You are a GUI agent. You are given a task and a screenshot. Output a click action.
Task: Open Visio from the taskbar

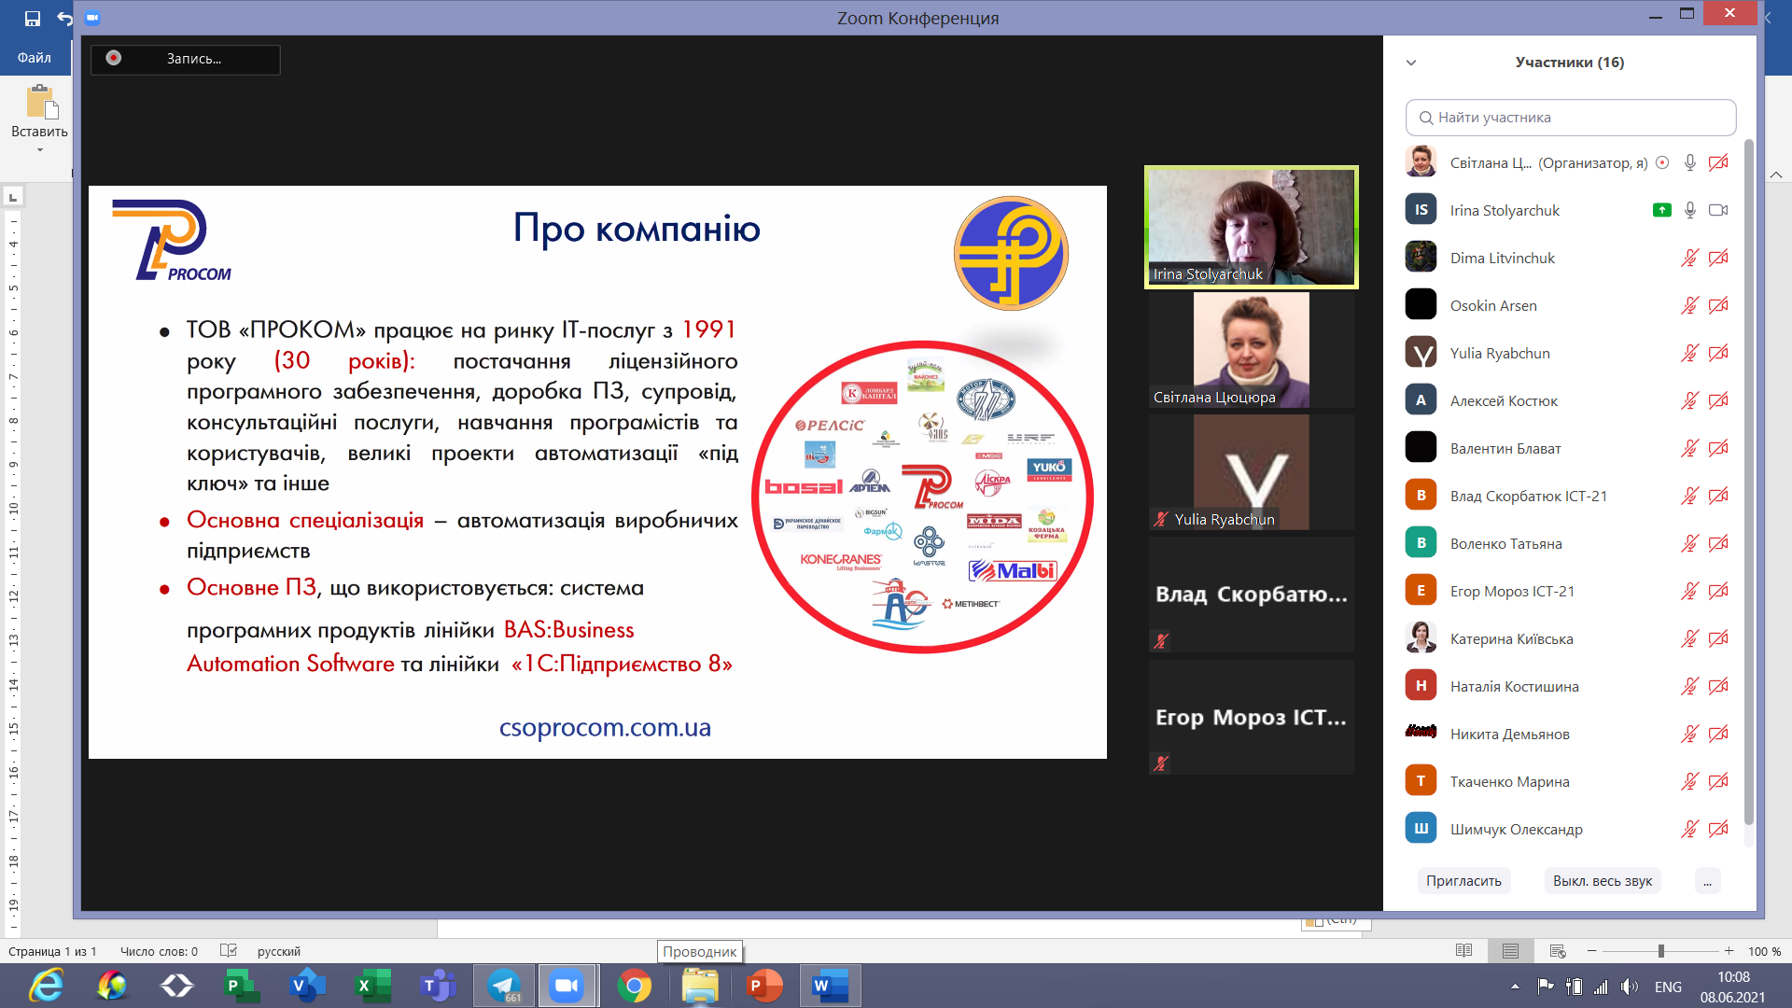(308, 986)
